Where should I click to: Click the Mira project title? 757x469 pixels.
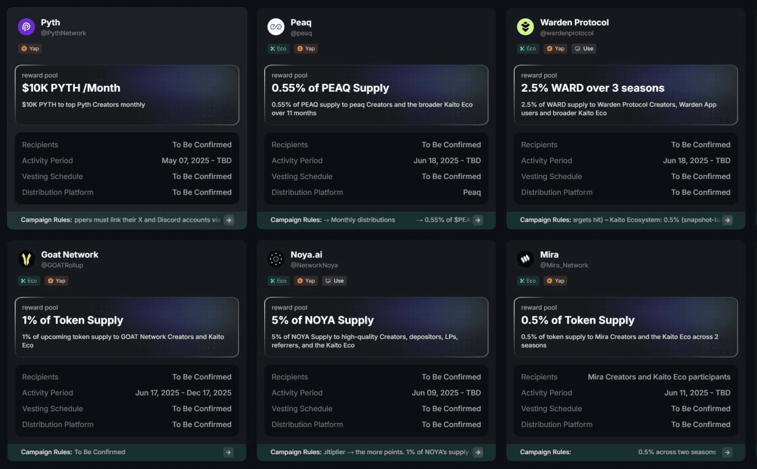click(x=549, y=255)
